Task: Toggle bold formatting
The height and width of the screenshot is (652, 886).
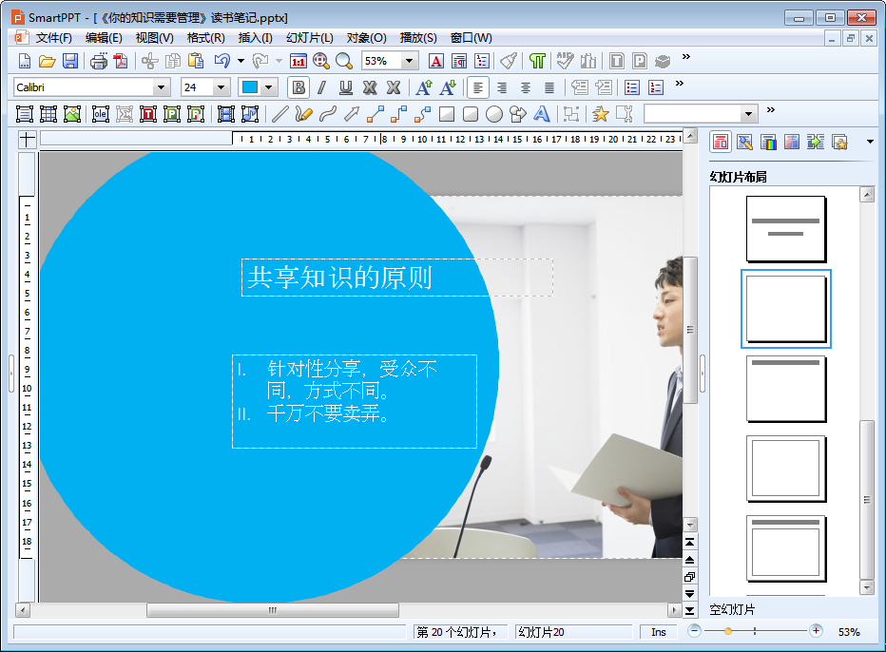Action: pyautogui.click(x=299, y=87)
